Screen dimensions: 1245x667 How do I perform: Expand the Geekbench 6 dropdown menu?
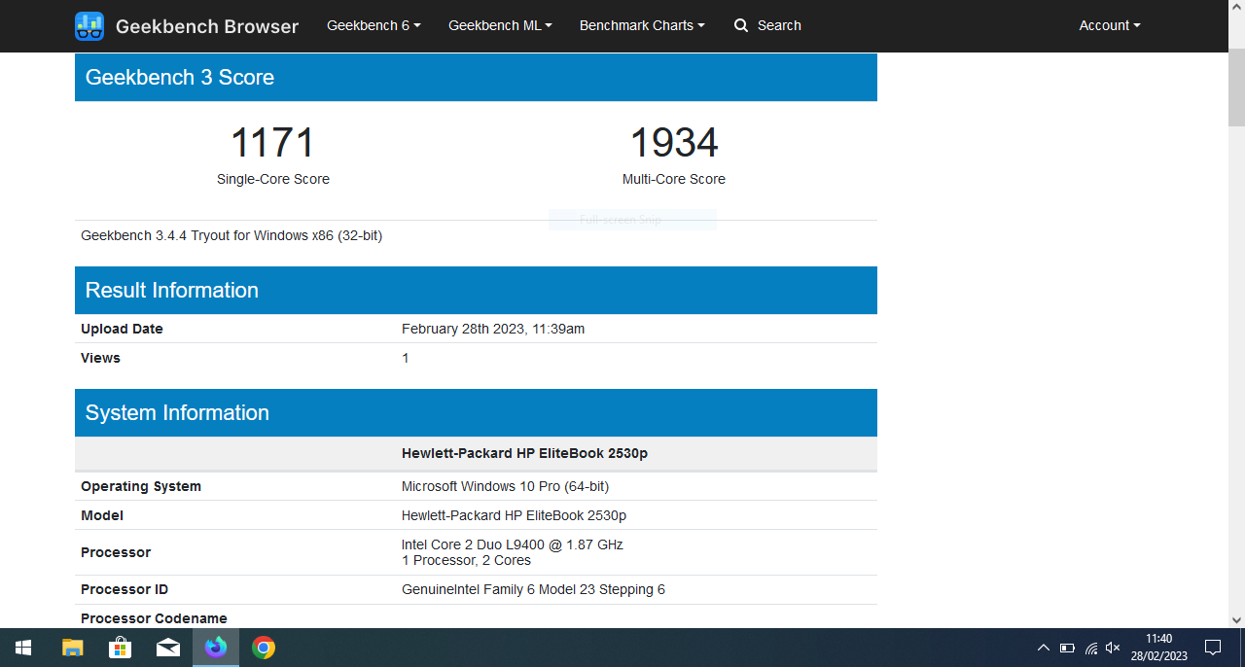pos(373,25)
